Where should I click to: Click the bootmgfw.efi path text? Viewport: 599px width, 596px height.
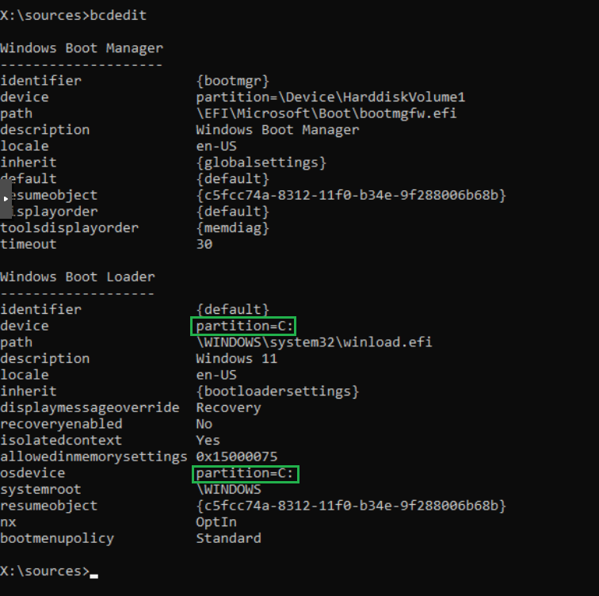pyautogui.click(x=326, y=113)
